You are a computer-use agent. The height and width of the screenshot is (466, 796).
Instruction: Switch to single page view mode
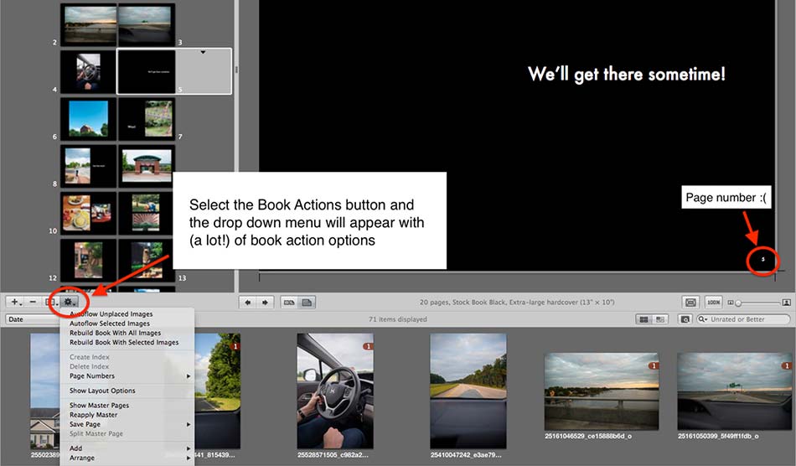point(307,302)
